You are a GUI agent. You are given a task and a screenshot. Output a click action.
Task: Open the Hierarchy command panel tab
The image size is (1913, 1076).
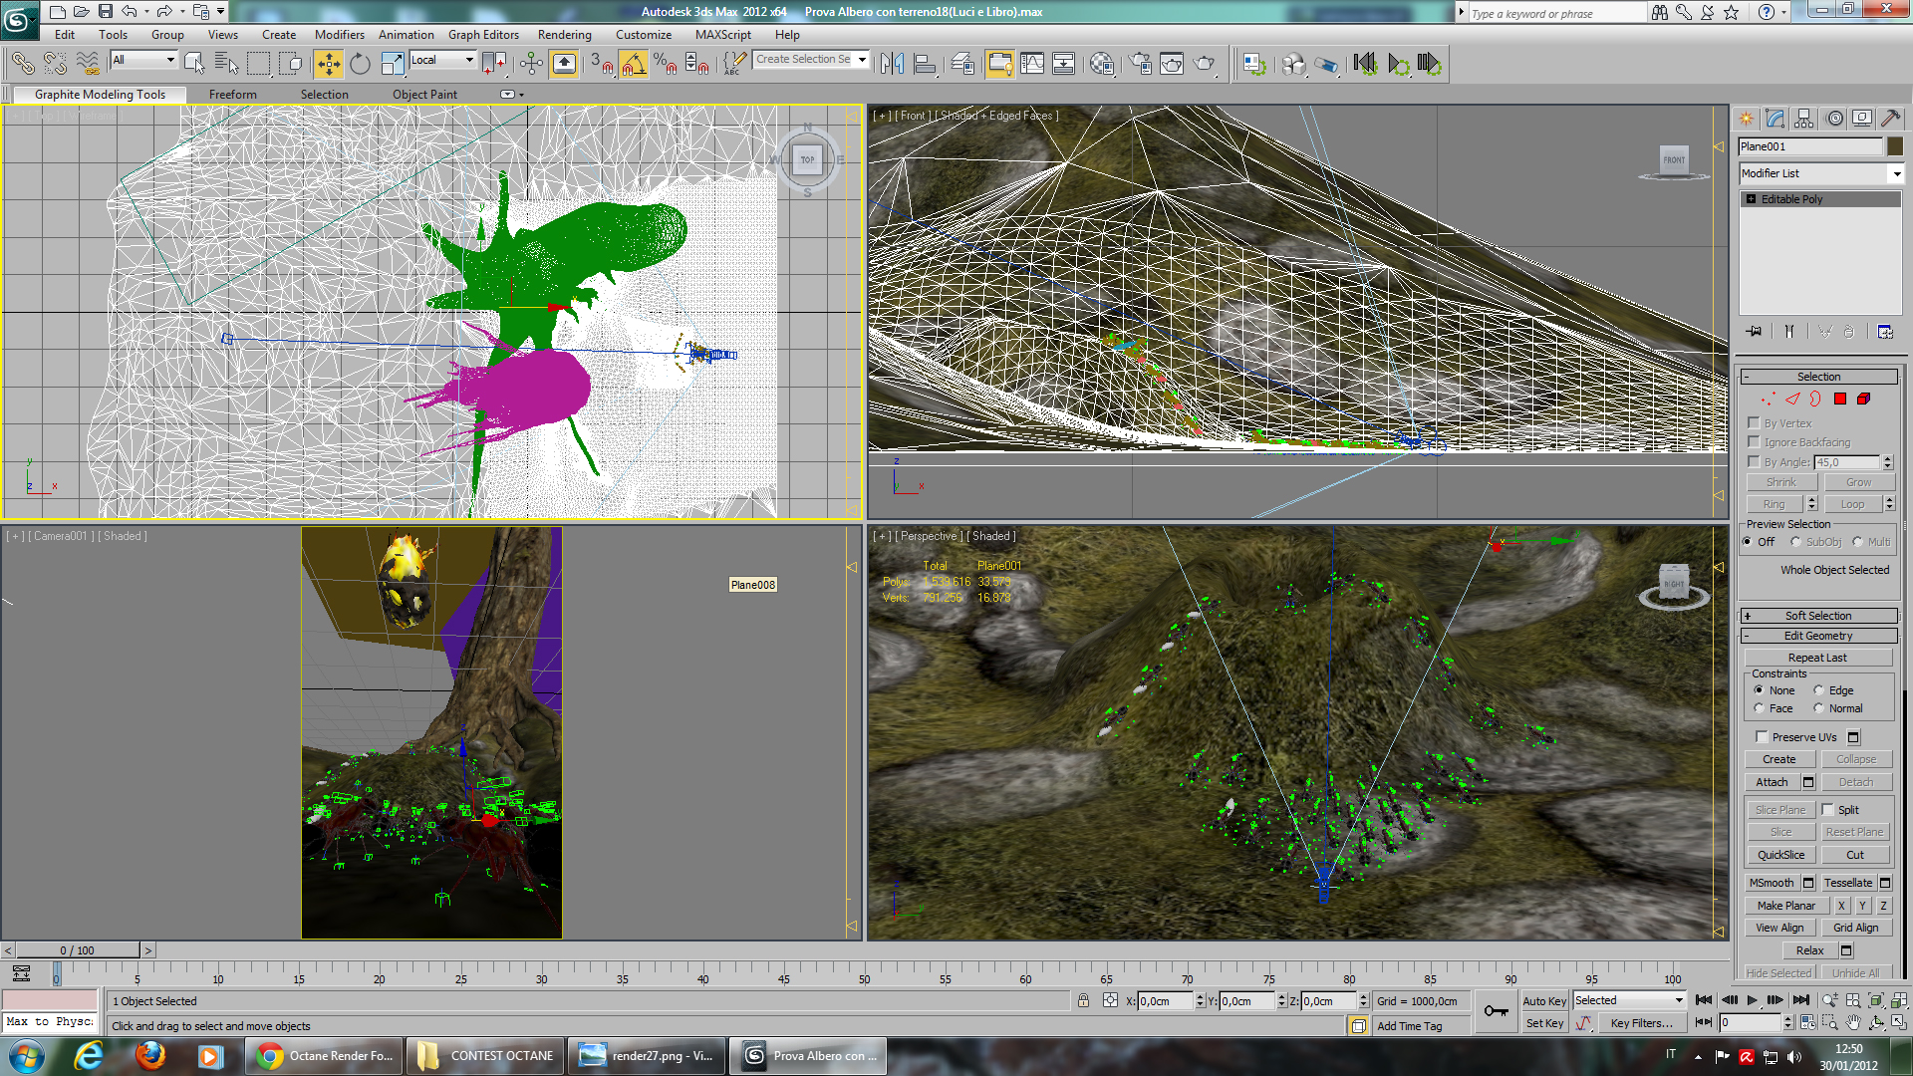tap(1804, 119)
